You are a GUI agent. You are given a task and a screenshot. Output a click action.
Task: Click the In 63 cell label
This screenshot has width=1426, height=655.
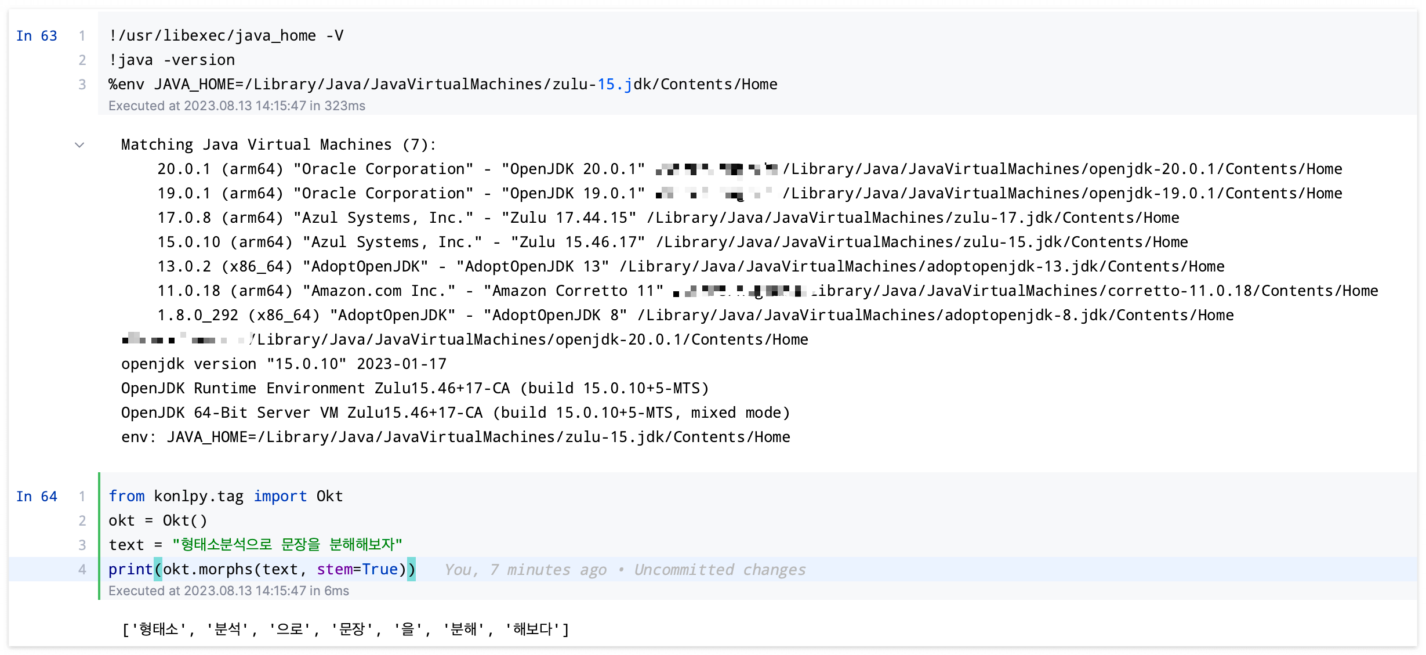pos(37,36)
